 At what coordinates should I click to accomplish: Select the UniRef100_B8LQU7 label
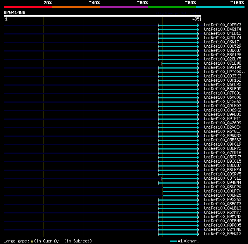(x=222, y=166)
